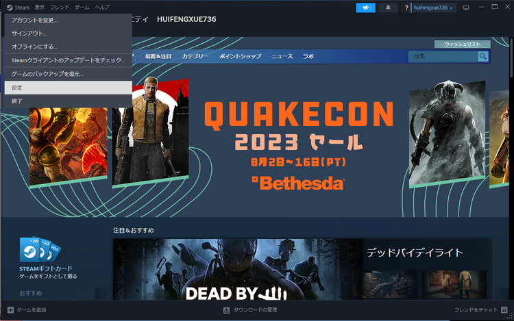Open the ラボ store tab
This screenshot has width=514, height=321.
[308, 56]
